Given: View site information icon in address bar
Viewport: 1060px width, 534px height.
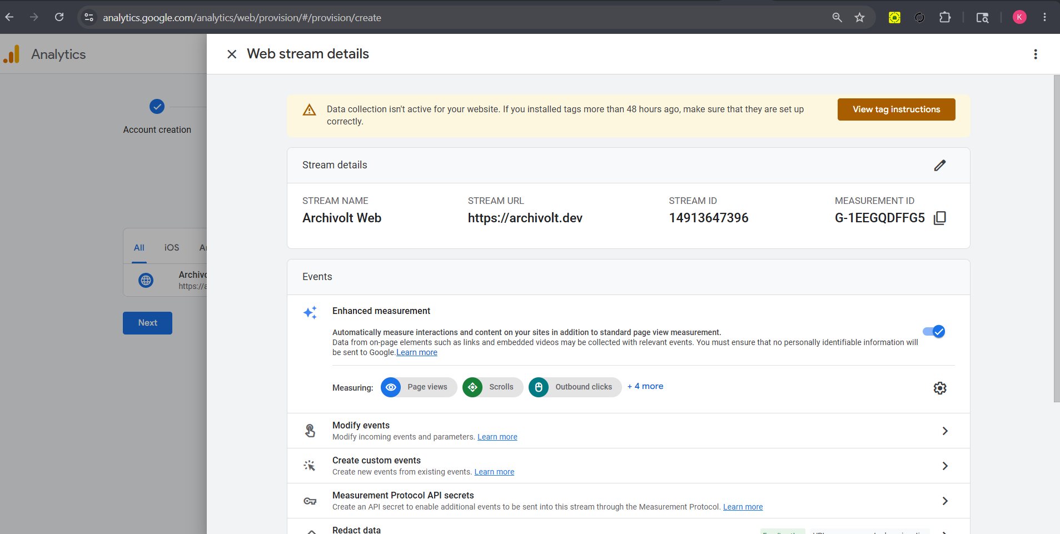Looking at the screenshot, I should (x=89, y=17).
